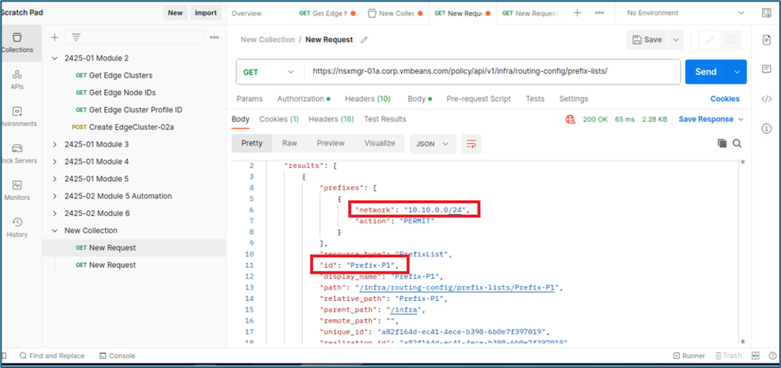Open the JSON format dropdown
The width and height of the screenshot is (781, 368).
433,144
